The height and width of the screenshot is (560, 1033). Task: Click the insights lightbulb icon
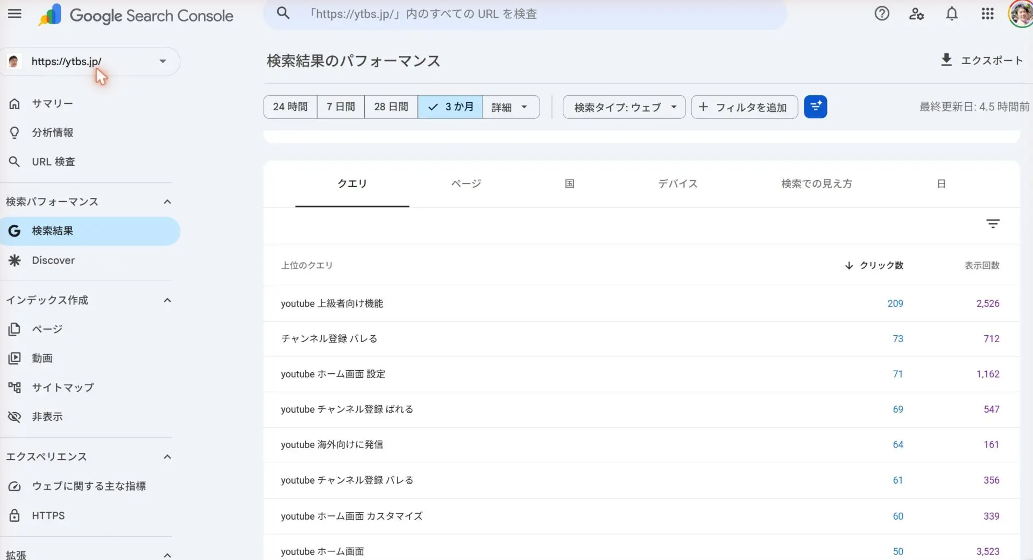pos(15,132)
